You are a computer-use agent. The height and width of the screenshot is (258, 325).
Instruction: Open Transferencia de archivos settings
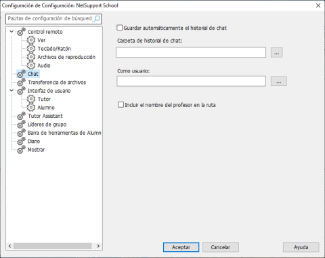[x=57, y=82]
